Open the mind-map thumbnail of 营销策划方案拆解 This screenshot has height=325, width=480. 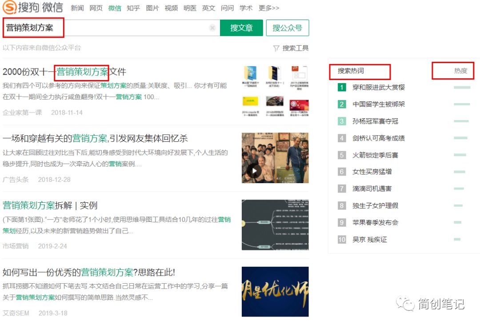pyautogui.click(x=275, y=225)
